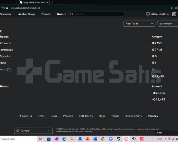178x142 pixels.
Task: Open the Terms footer link
Action: coord(115,116)
